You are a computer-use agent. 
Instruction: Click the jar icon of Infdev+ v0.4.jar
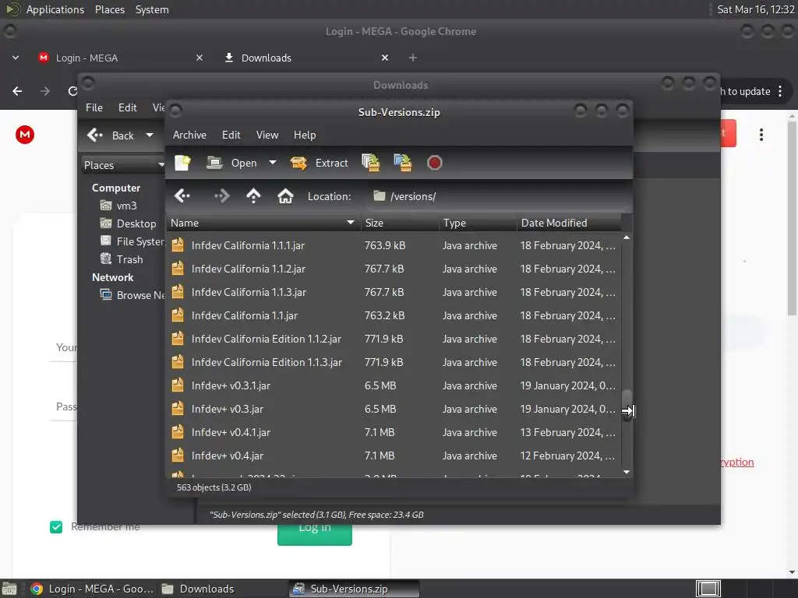(177, 455)
